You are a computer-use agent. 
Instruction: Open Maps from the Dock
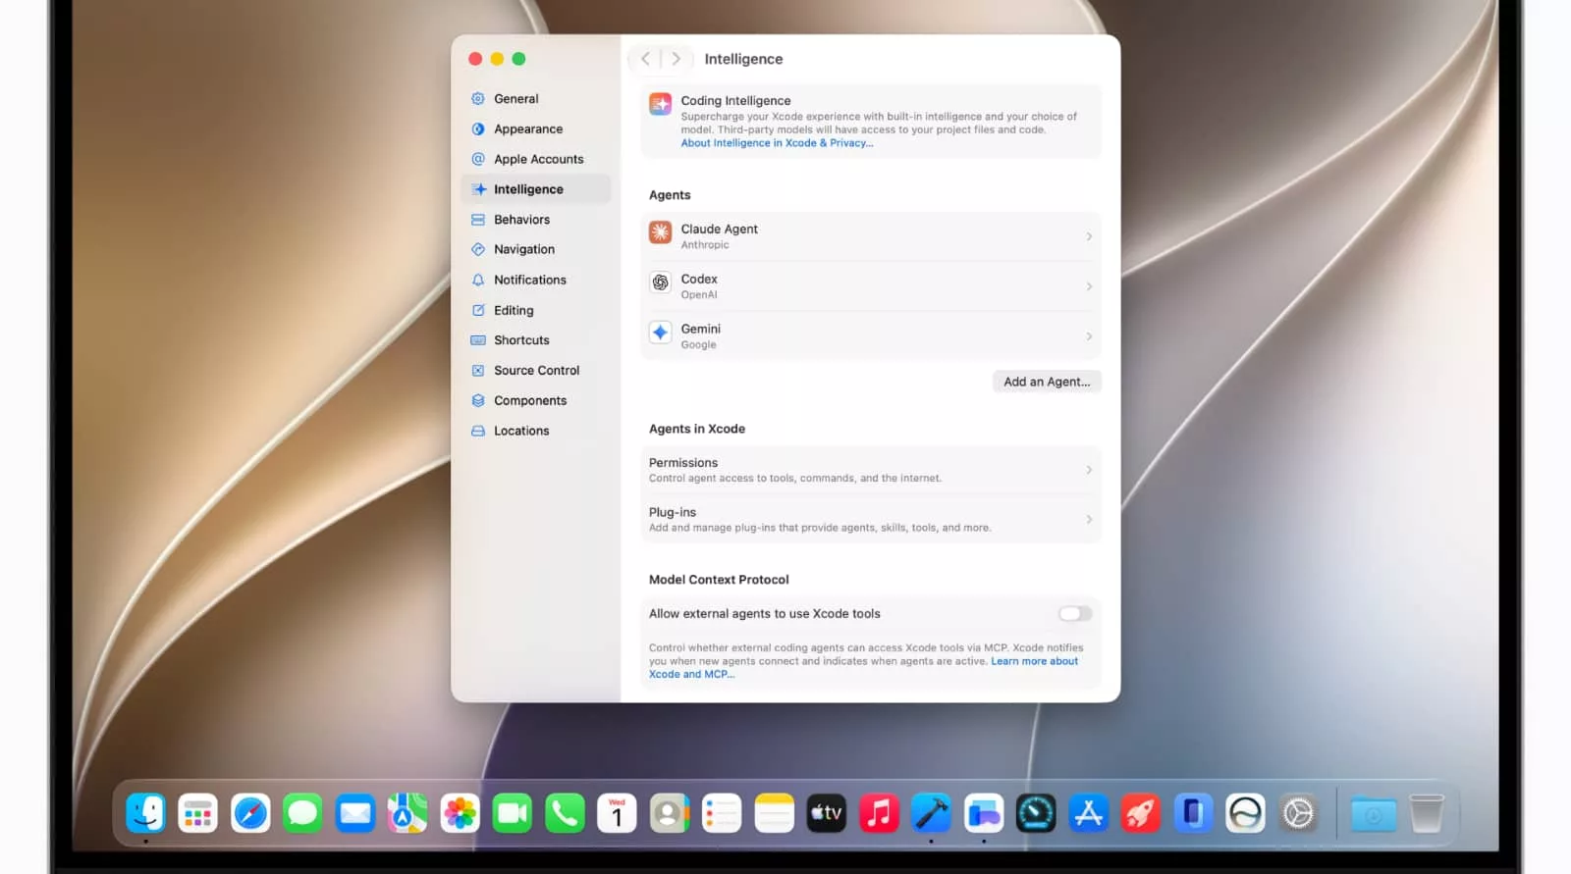[407, 813]
